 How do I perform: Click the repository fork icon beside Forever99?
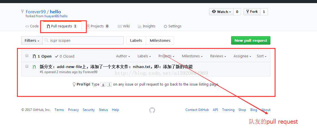click(23, 12)
